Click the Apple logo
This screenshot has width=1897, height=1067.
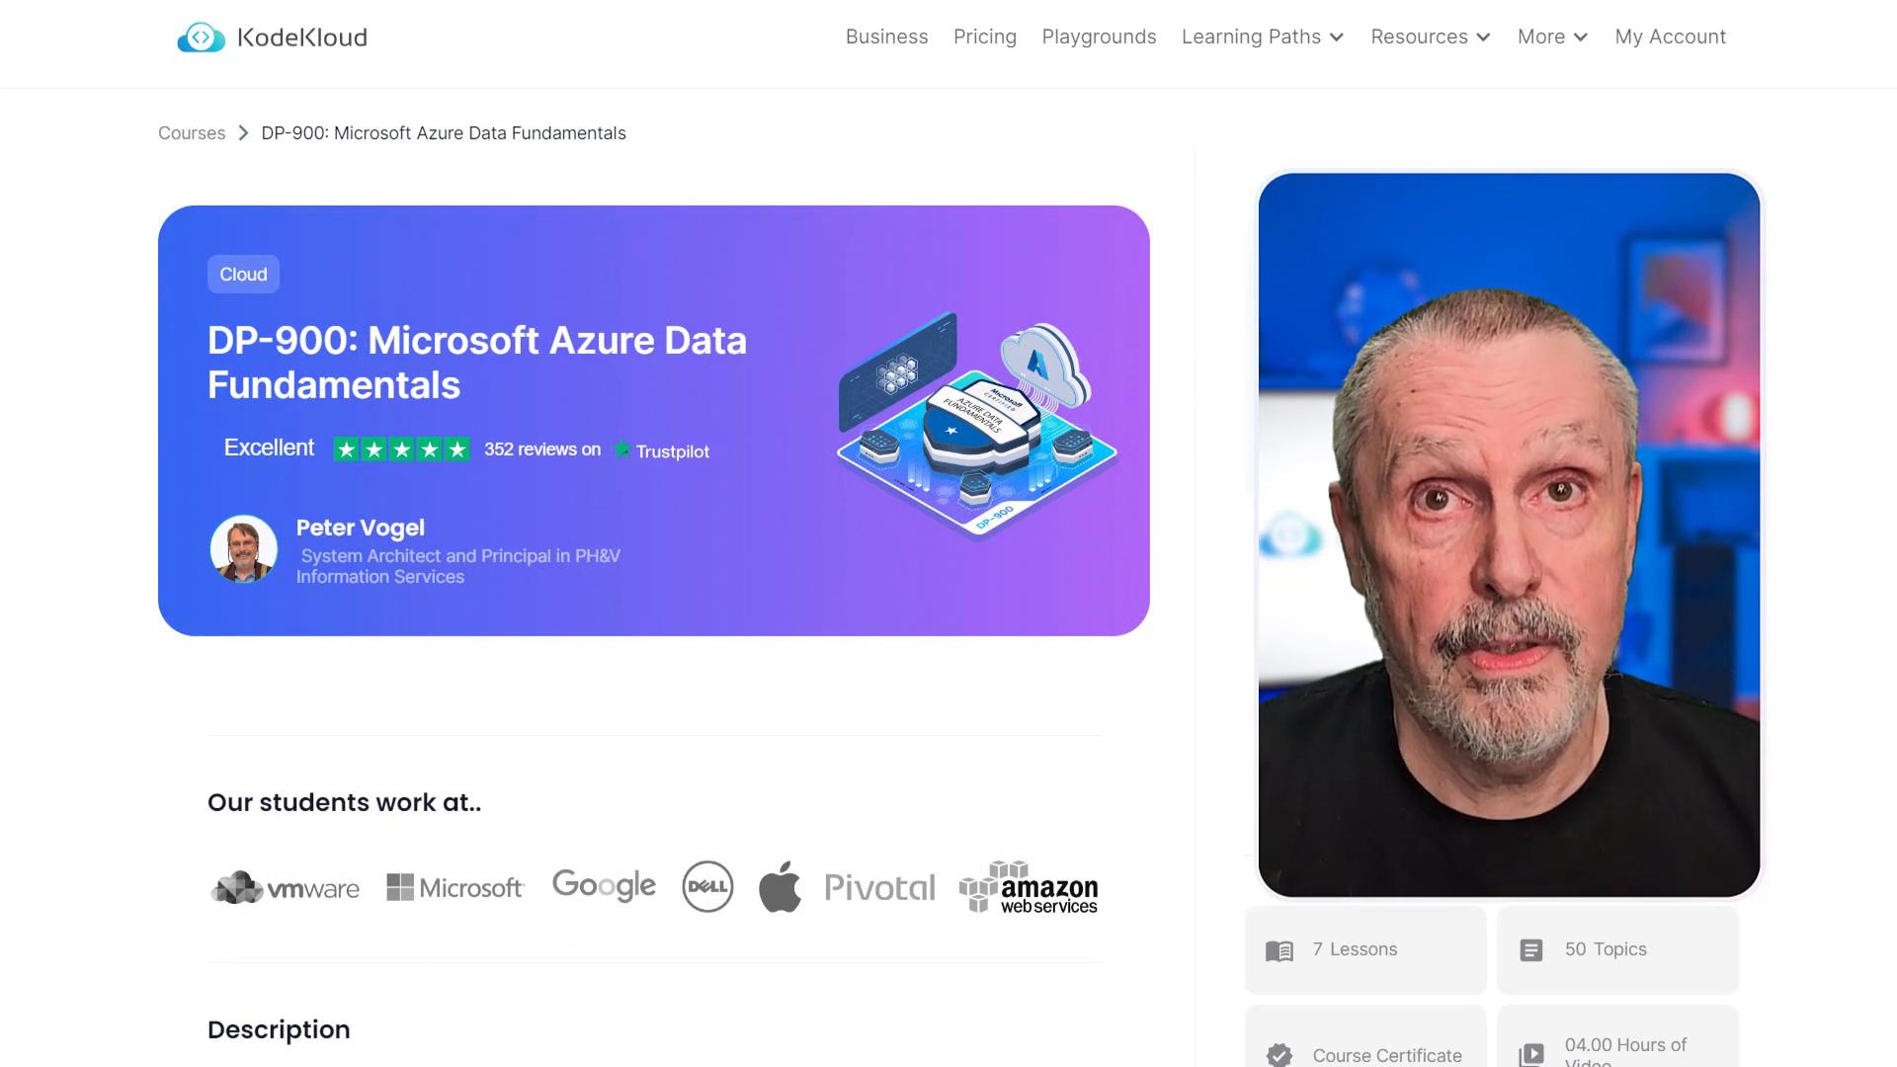point(780,885)
